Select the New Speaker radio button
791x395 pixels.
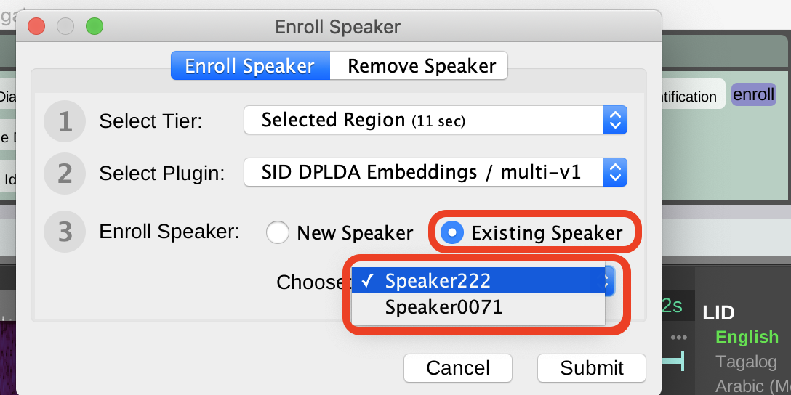click(x=278, y=233)
